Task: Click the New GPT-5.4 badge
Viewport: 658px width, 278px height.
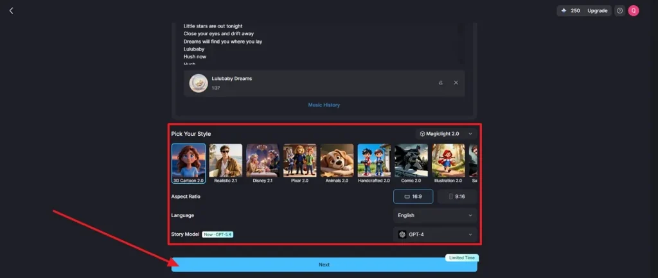Action: tap(218, 234)
